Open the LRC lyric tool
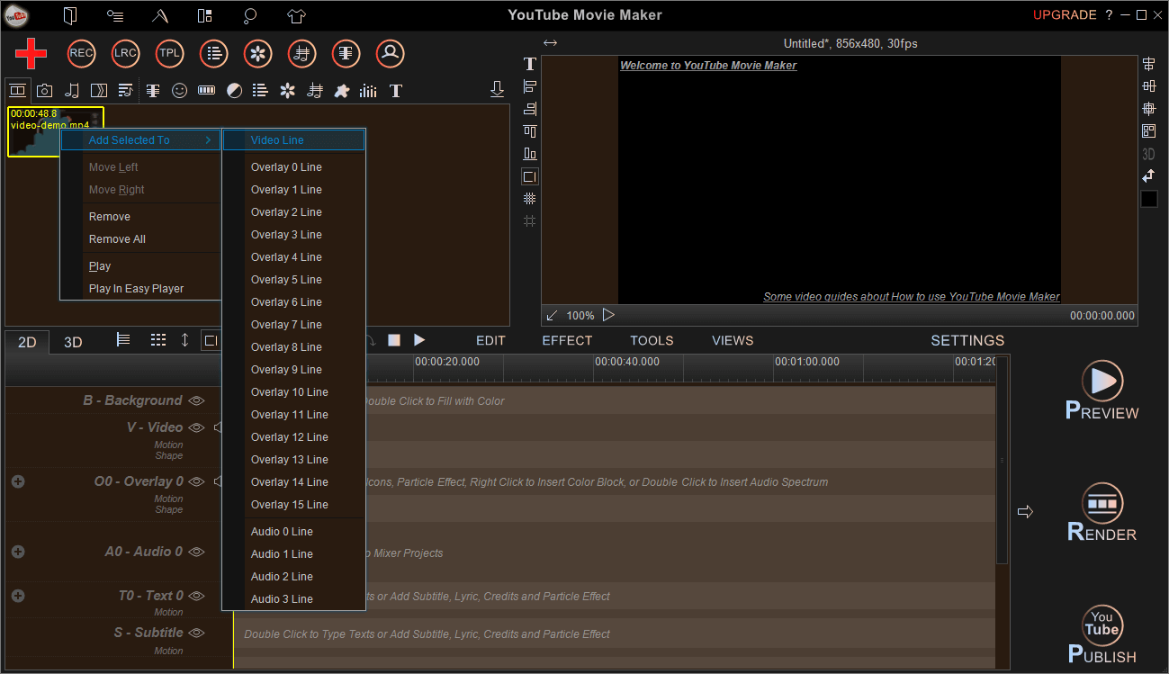Screen dimensions: 1169x674 (126, 53)
